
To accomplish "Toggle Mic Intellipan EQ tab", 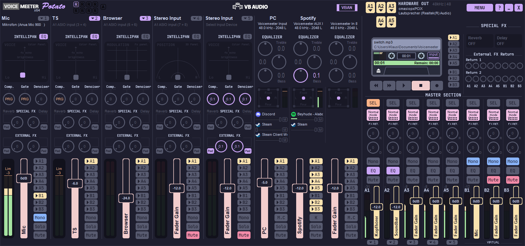I will coord(44,37).
